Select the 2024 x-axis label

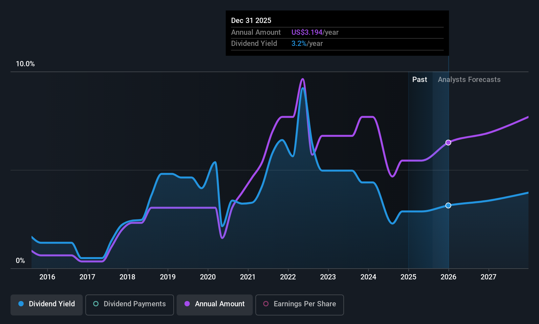pos(368,277)
